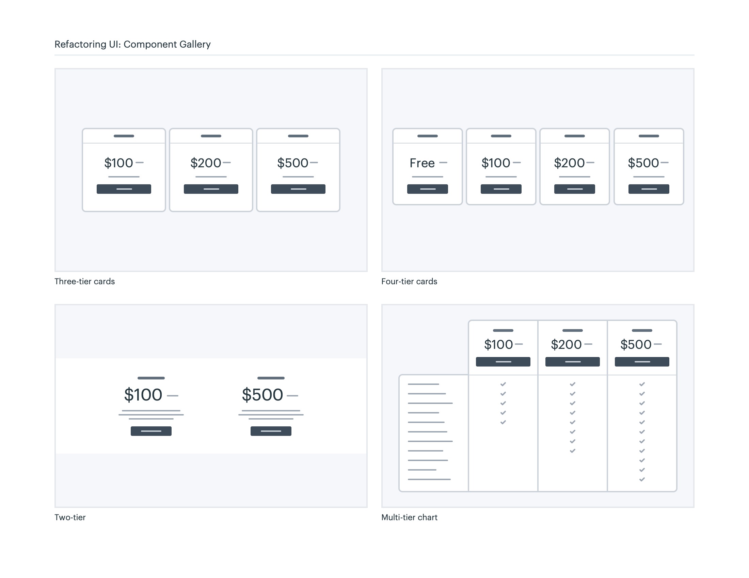Open the Multi-tier chart caption label
The image size is (749, 578).
409,517
